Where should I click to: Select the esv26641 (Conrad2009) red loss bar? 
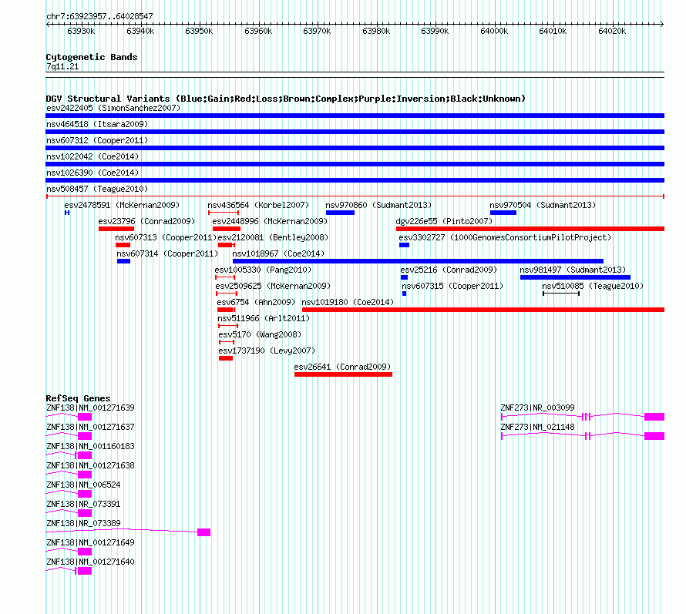344,374
